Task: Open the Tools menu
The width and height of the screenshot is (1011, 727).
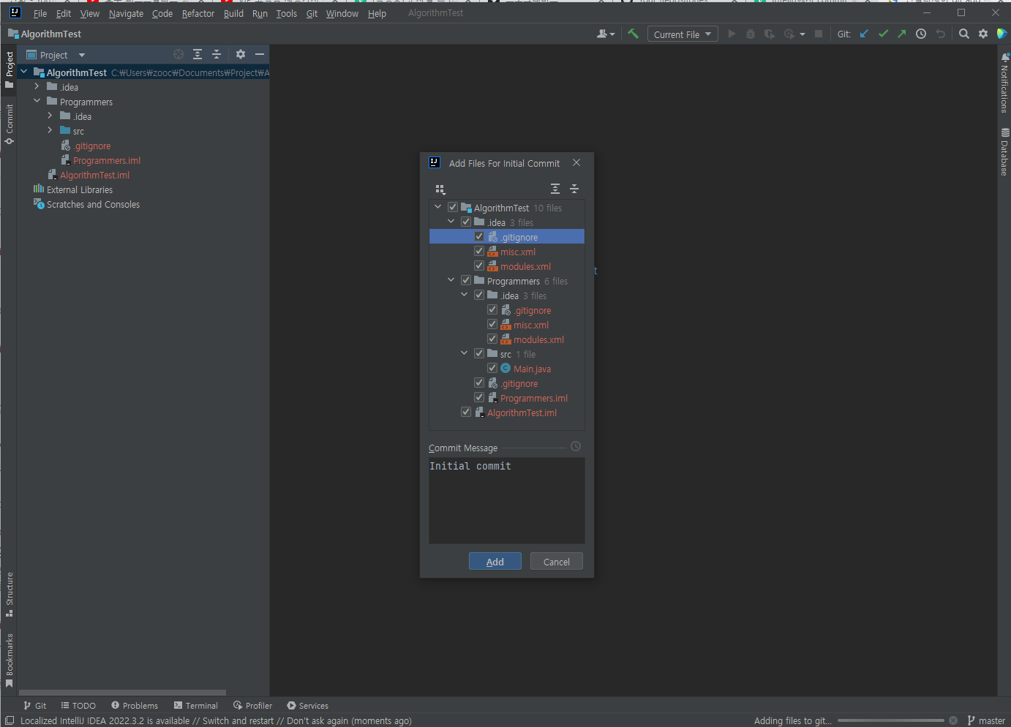Action: click(287, 13)
